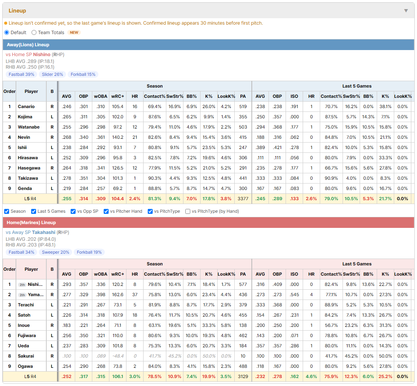Uncheck the Season checkbox

point(7,211)
